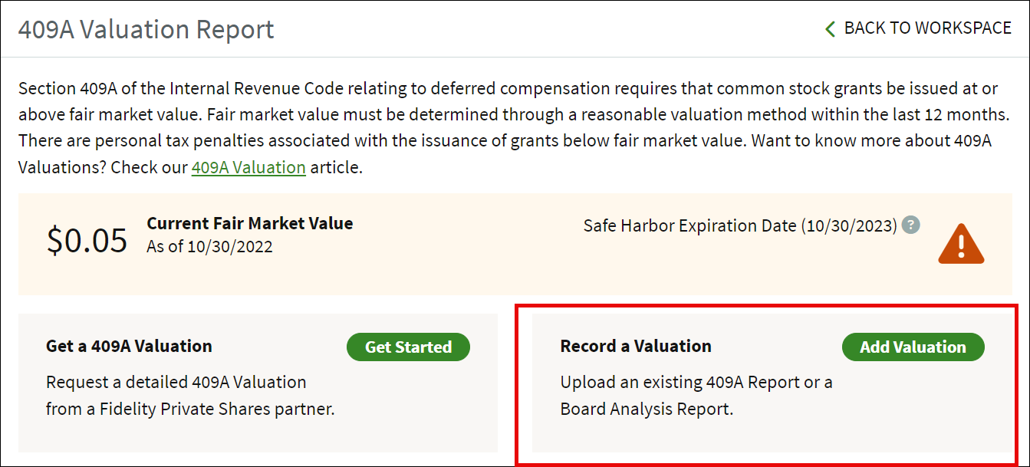Click the $0.05 fair market value amount
The width and height of the screenshot is (1030, 467).
pyautogui.click(x=87, y=240)
